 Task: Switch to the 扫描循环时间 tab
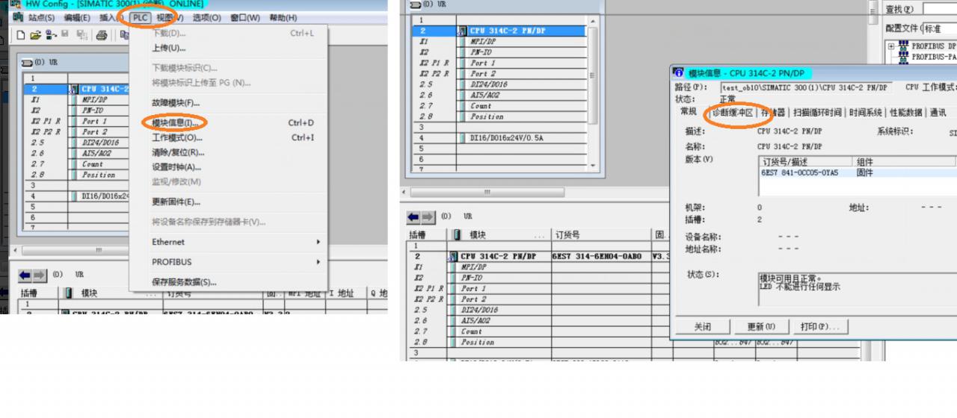[817, 113]
